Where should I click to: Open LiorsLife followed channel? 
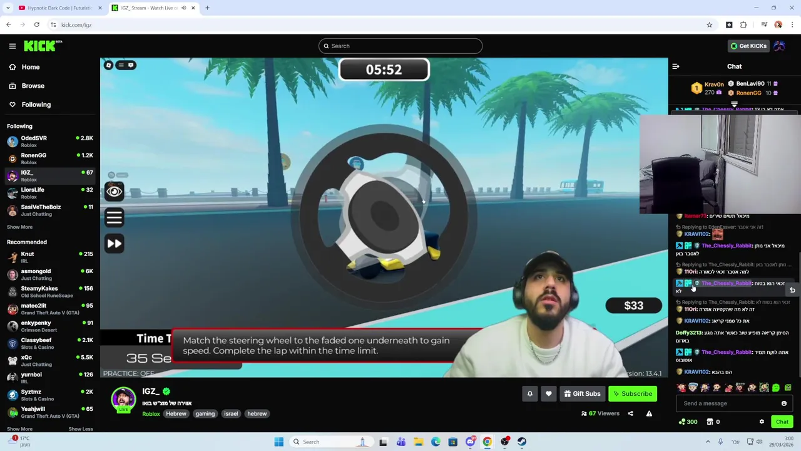pos(50,193)
